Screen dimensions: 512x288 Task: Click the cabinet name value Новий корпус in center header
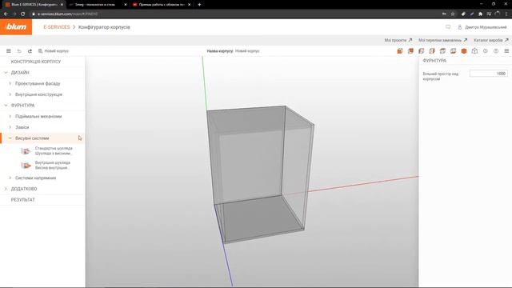247,51
